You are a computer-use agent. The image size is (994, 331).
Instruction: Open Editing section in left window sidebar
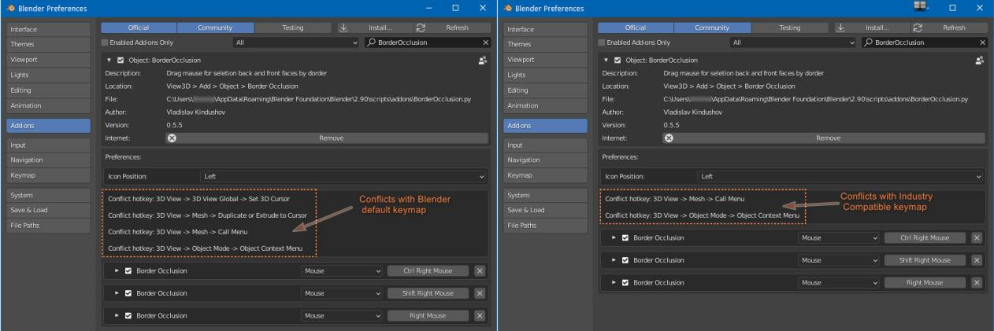click(48, 90)
